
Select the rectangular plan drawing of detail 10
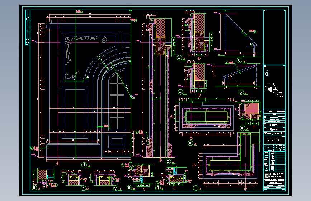pos(206,117)
